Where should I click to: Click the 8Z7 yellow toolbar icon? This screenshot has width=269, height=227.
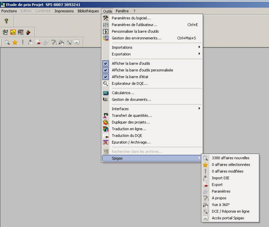[x=13, y=32]
